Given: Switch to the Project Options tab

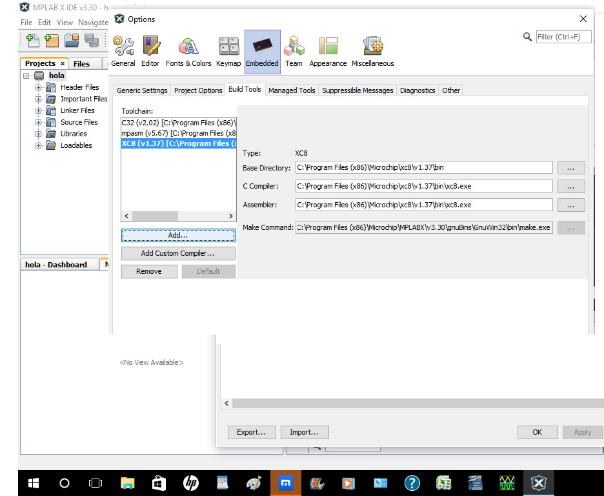Looking at the screenshot, I should click(198, 90).
